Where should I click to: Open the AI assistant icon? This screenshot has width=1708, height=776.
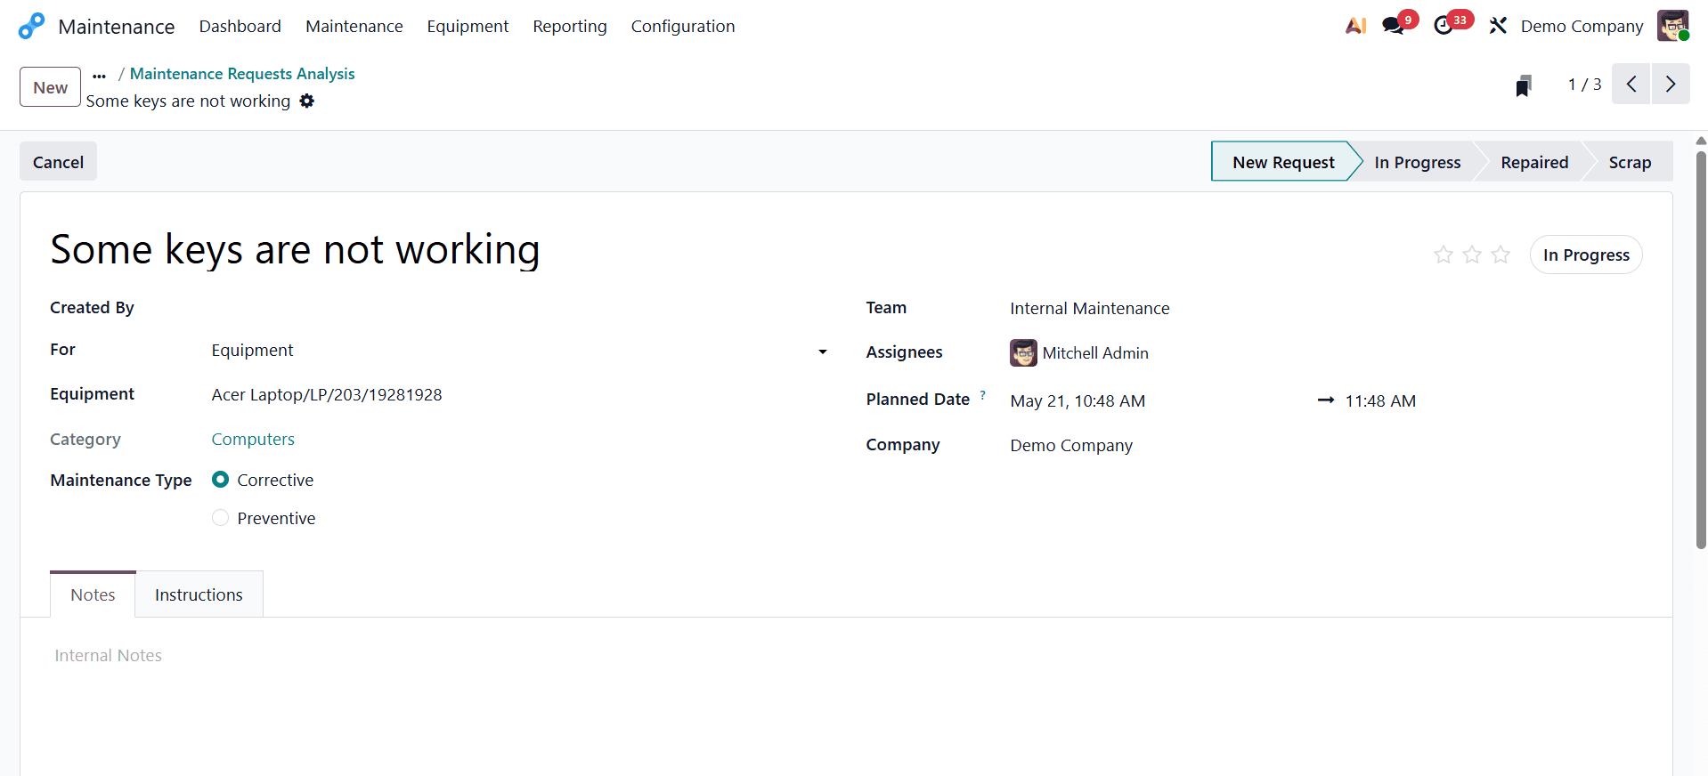(1355, 26)
